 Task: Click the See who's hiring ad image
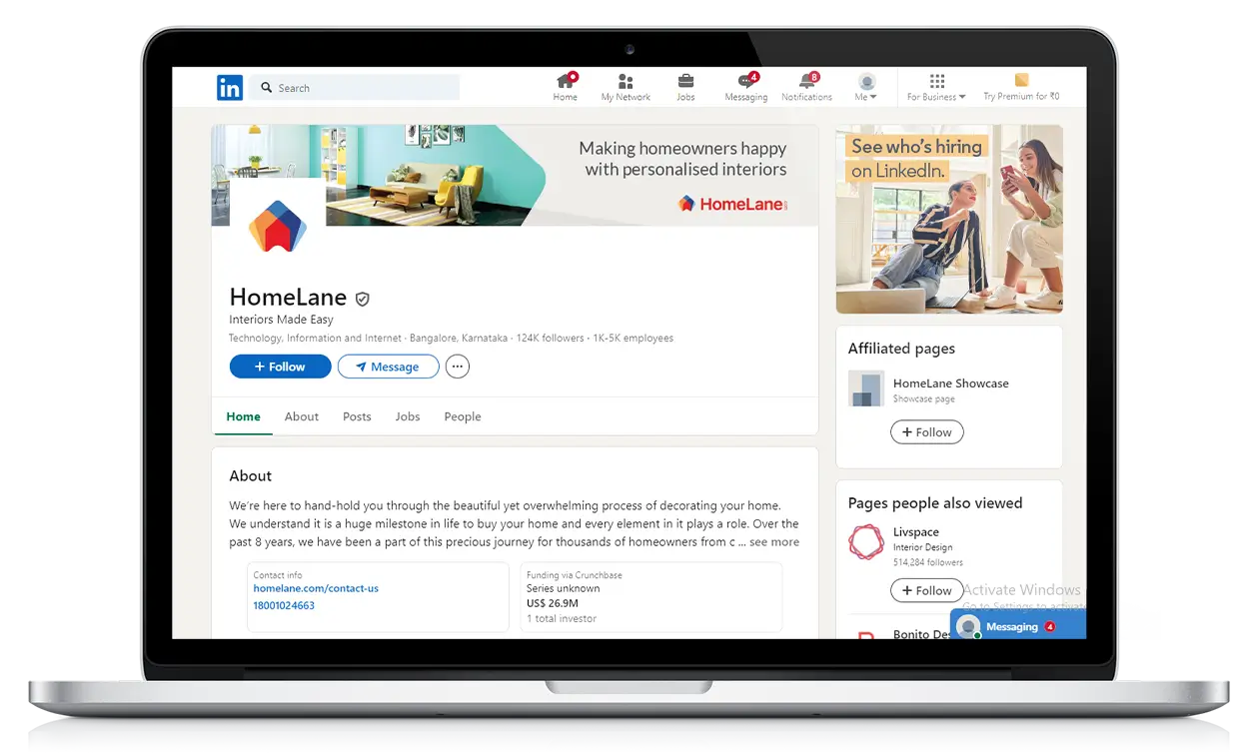(x=949, y=220)
